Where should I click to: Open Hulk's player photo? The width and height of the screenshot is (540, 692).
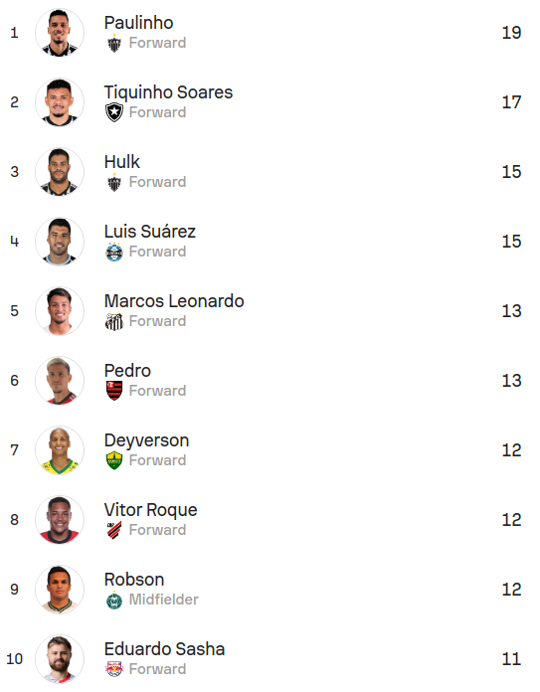tap(60, 172)
